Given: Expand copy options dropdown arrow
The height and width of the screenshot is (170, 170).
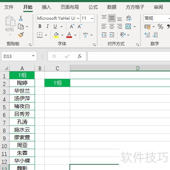Looking at the screenshot, I should click(27, 27).
